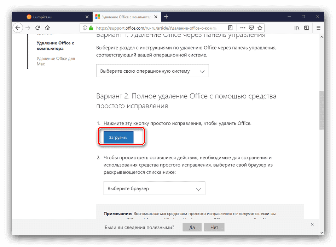Reload the current support.office.com page
336x247 pixels.
(37, 28)
